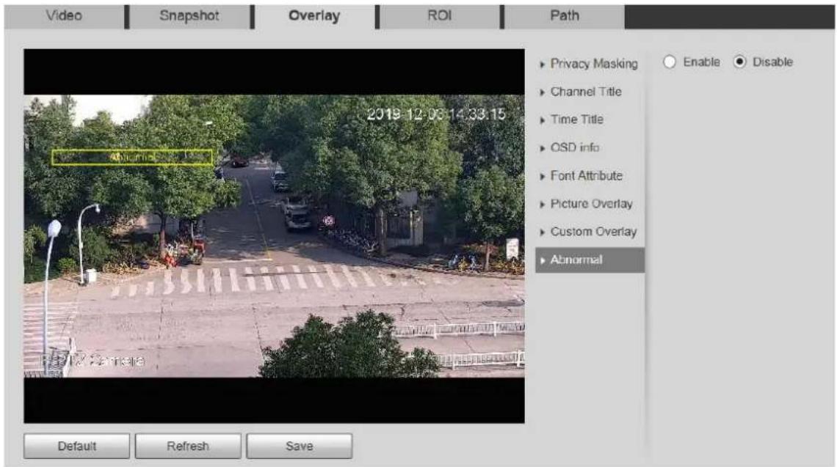Click the timestamp overlay in the video preview
This screenshot has height=467, width=837.
coord(436,114)
